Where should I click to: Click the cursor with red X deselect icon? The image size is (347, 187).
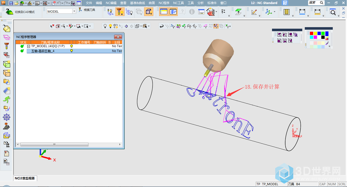[x=52, y=26]
